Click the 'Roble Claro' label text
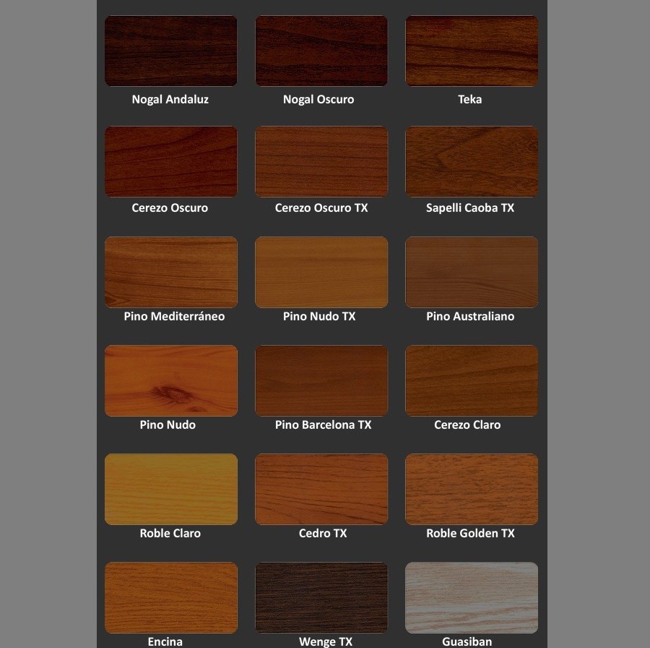The height and width of the screenshot is (648, 650). tap(170, 533)
